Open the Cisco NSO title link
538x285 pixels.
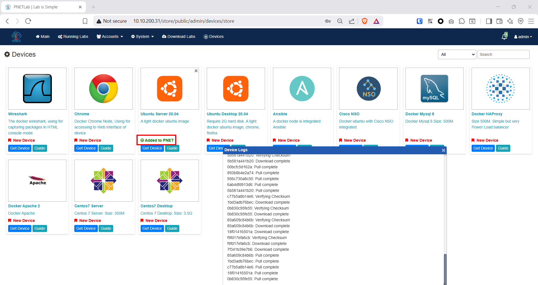pos(349,114)
